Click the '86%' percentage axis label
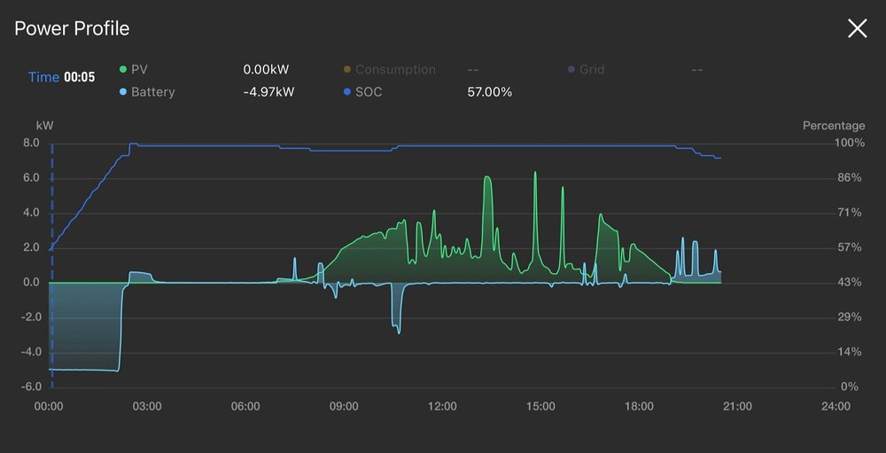This screenshot has height=453, width=886. (x=850, y=178)
